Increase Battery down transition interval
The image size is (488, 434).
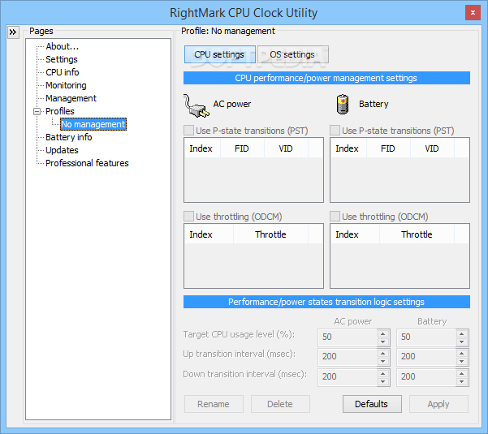462,373
